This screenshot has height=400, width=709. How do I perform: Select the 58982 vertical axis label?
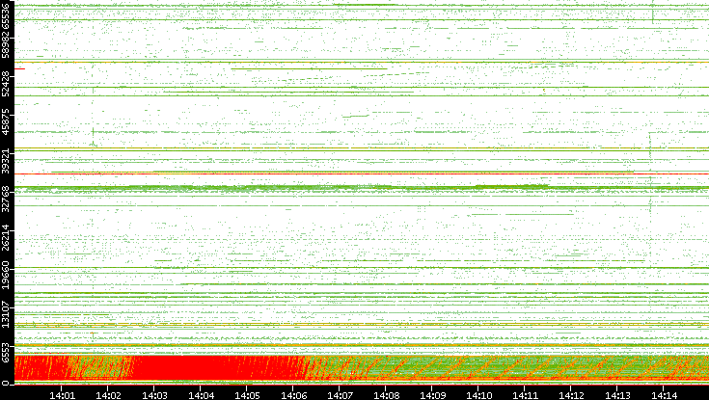pyautogui.click(x=7, y=48)
